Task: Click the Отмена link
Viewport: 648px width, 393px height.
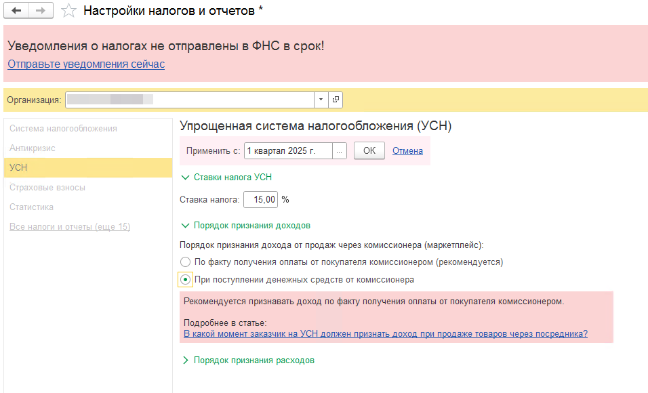Action: 407,151
